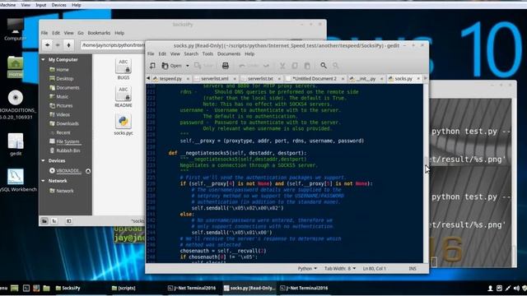Image resolution: width=527 pixels, height=296 pixels.
Task: Close the tespeed.py tab
Action: click(188, 79)
